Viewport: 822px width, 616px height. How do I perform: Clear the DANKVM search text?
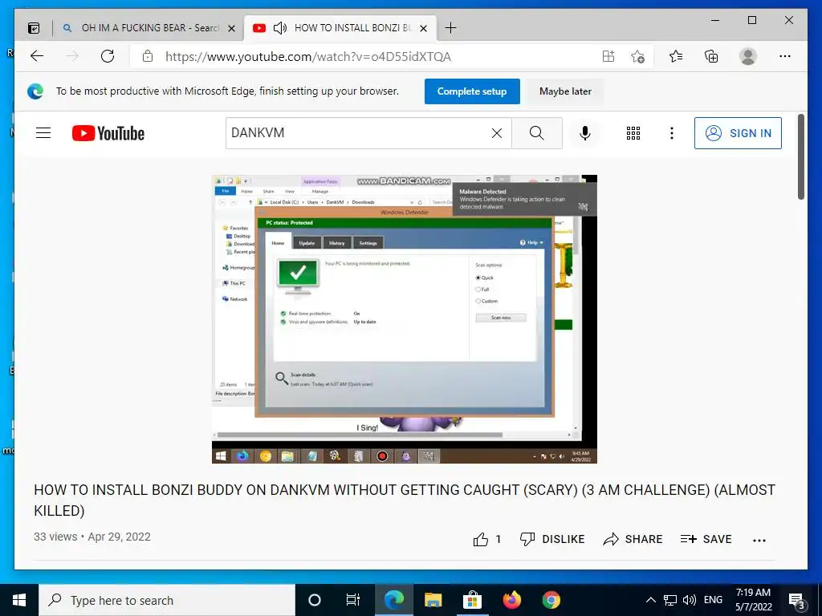[x=497, y=133]
